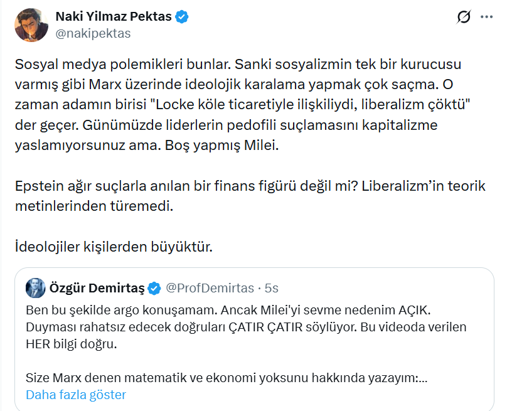Click the 5s timestamp on quoted post
Screen dimensions: 507x411
(271, 288)
